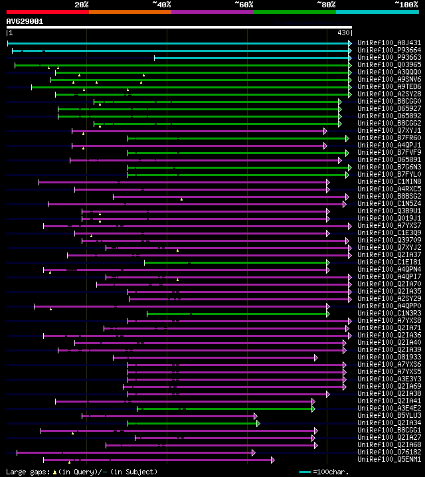Click the yellow gap marker on the UniRef100_B8BSG2 row
The height and width of the screenshot is (477, 425).
point(181,199)
